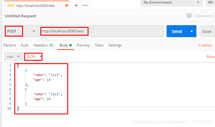Click the Comments speech bubble icon

pos(189,16)
